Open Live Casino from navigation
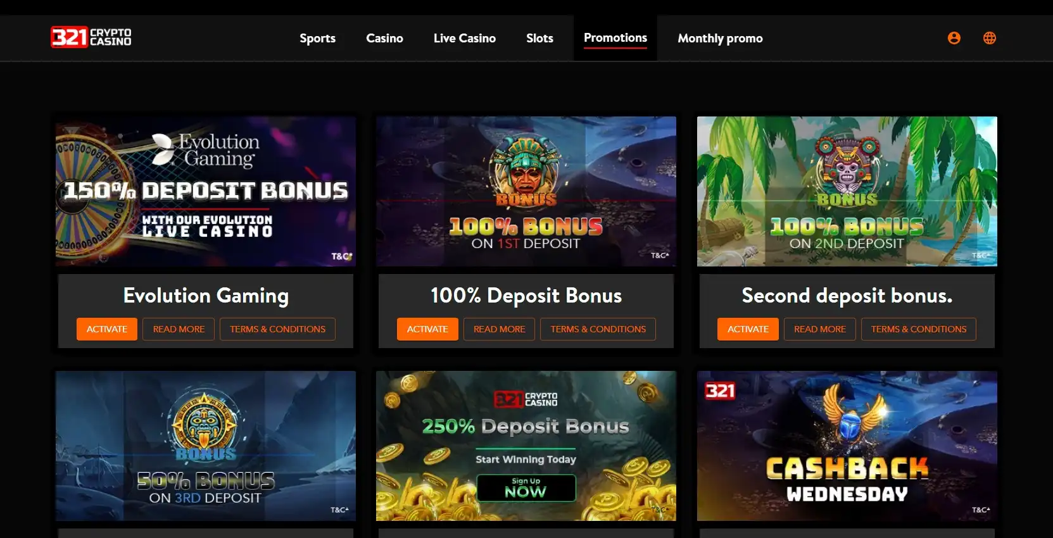This screenshot has height=538, width=1053. 465,39
